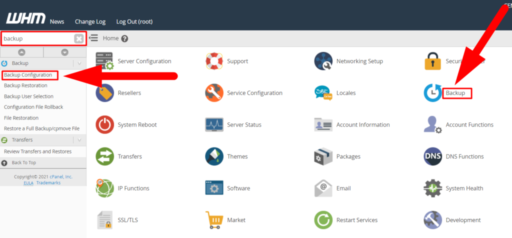
Task: Open the Resellers tag icon
Action: [x=105, y=93]
